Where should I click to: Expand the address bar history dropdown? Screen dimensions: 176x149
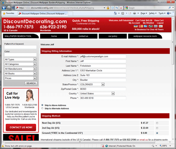104,8
